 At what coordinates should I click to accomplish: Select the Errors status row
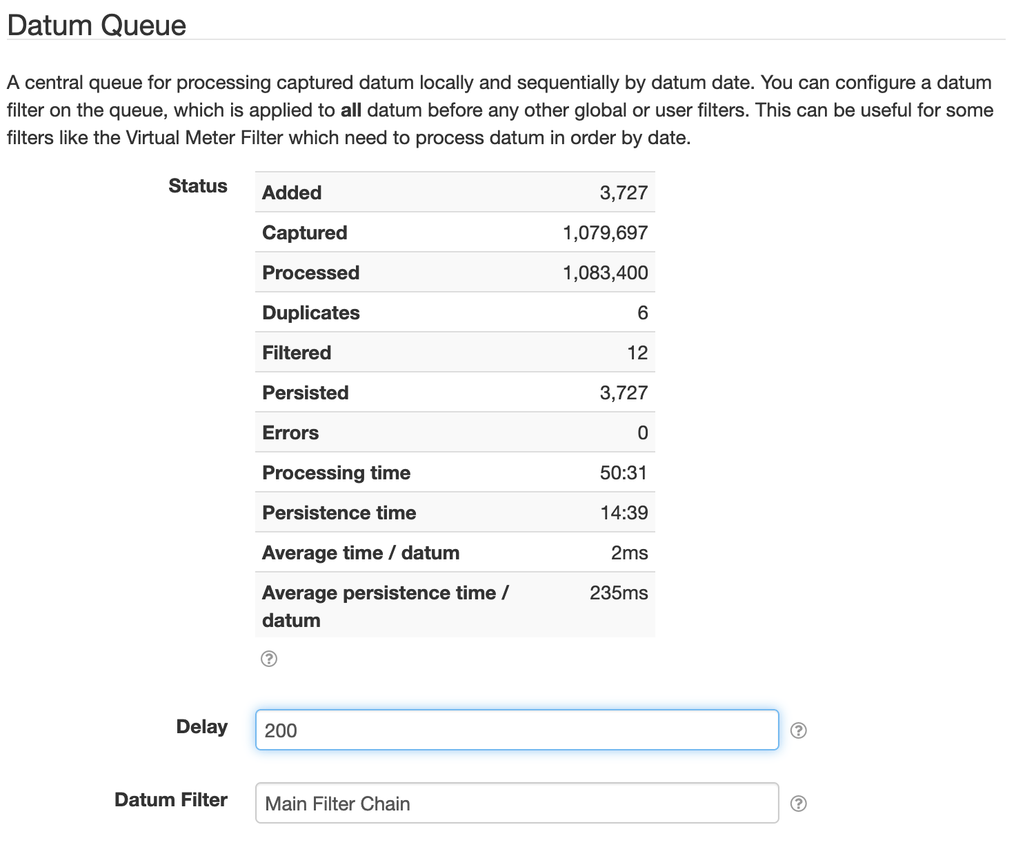click(455, 432)
